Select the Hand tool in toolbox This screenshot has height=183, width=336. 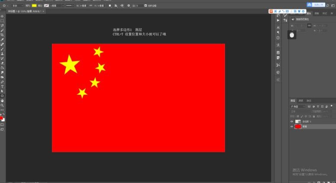[2, 100]
